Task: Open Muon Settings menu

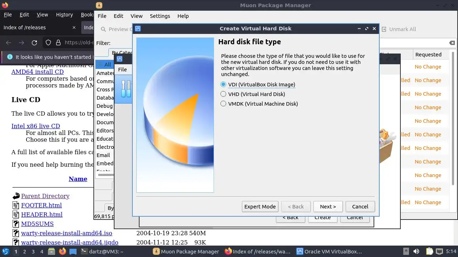Action: pos(160,16)
